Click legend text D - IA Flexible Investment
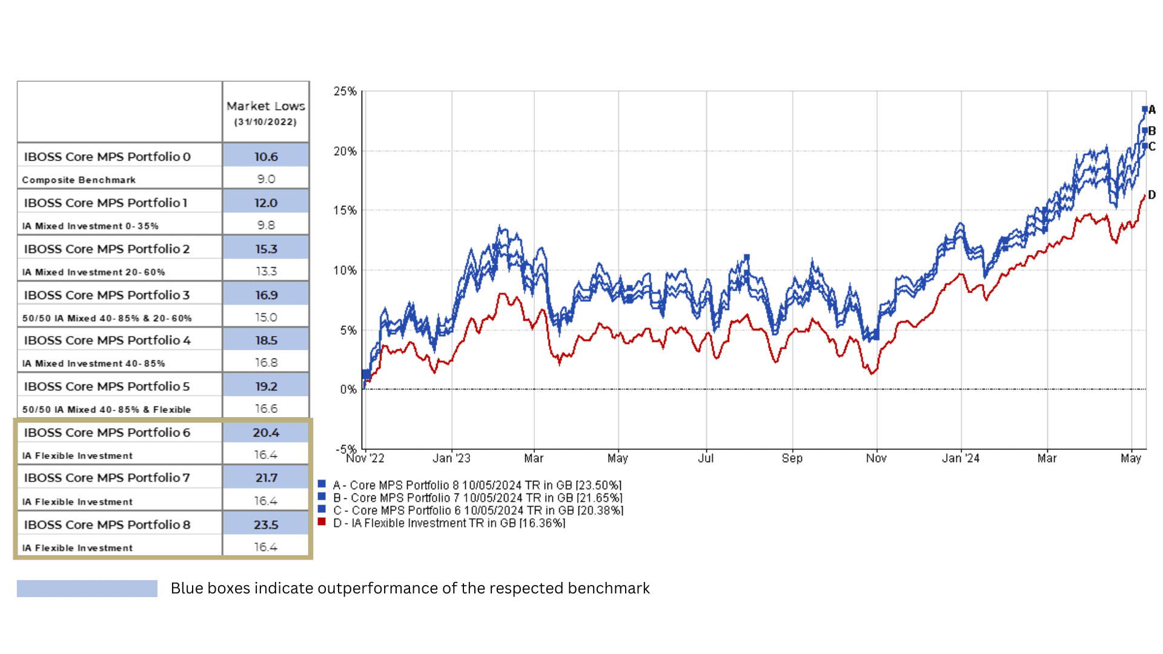This screenshot has height=654, width=1163. (x=449, y=523)
